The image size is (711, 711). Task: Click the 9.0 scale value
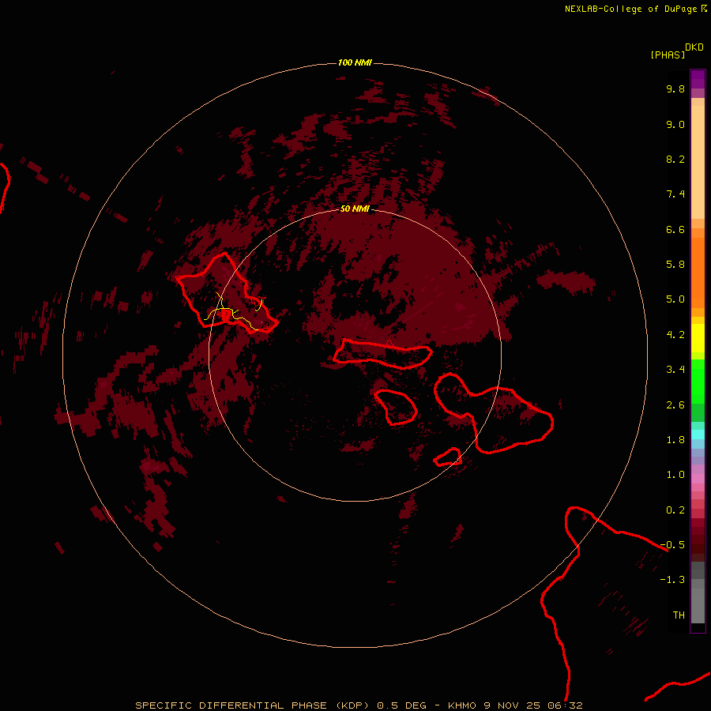[x=675, y=124]
